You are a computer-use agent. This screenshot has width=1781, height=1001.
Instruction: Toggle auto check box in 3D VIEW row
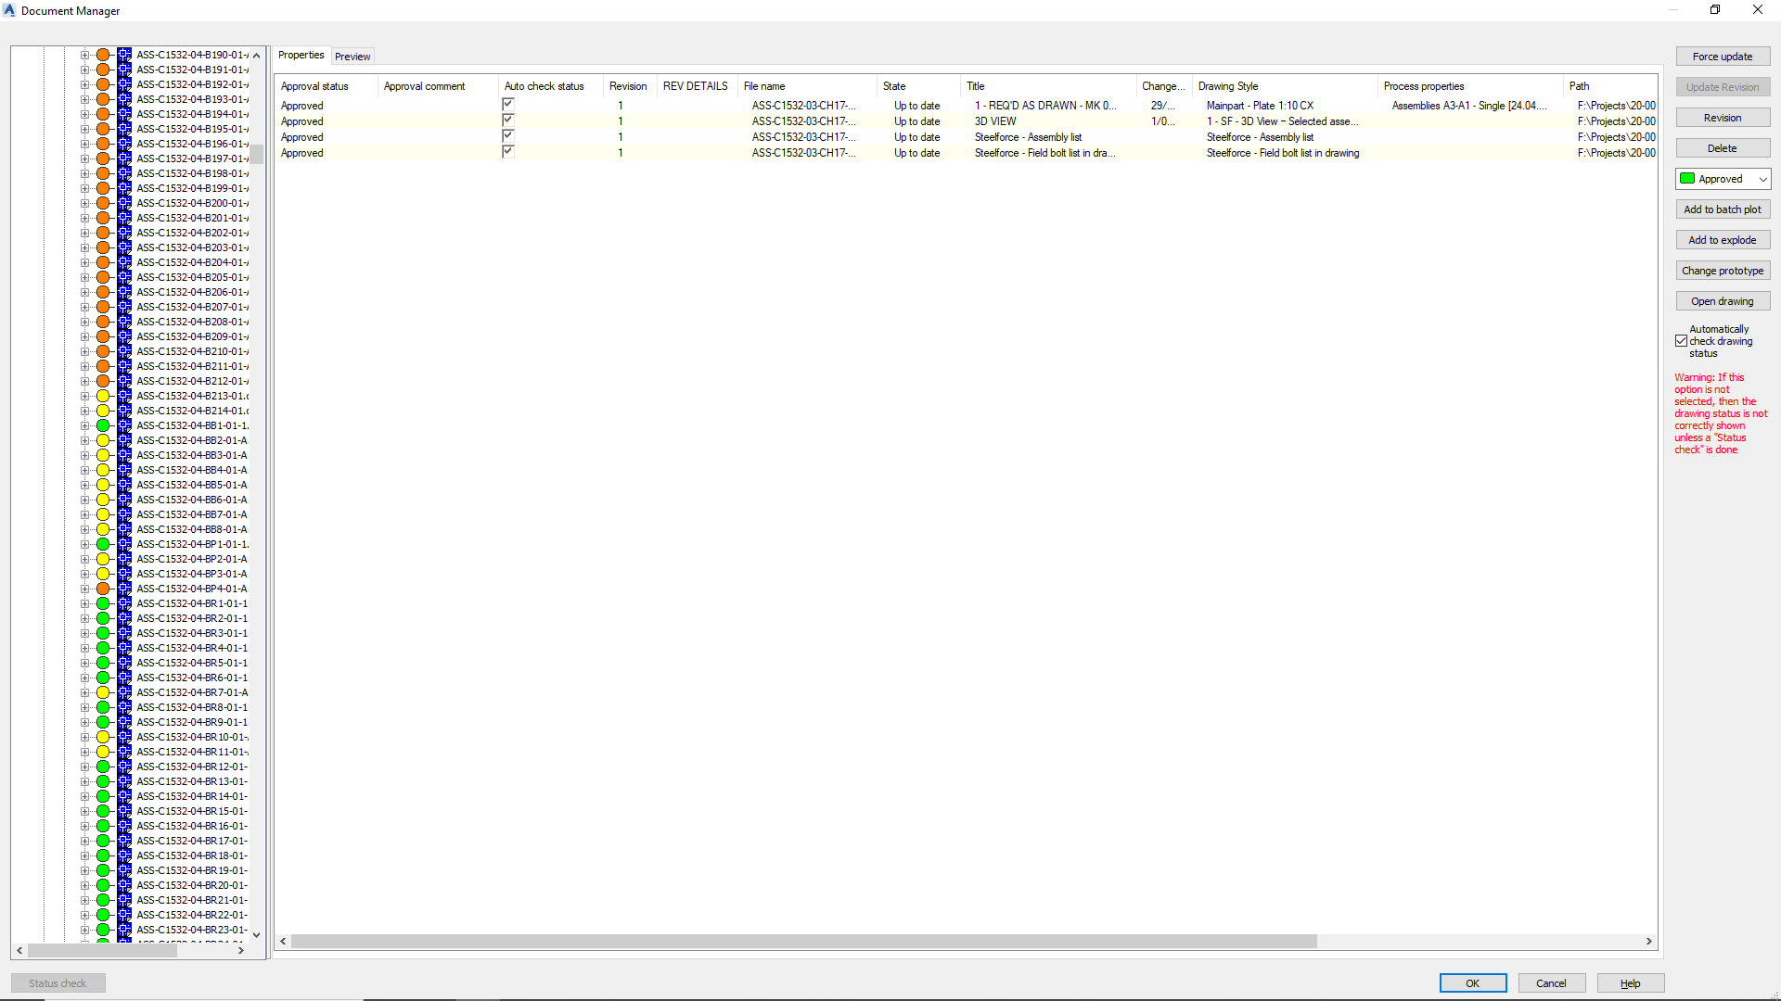click(x=507, y=120)
